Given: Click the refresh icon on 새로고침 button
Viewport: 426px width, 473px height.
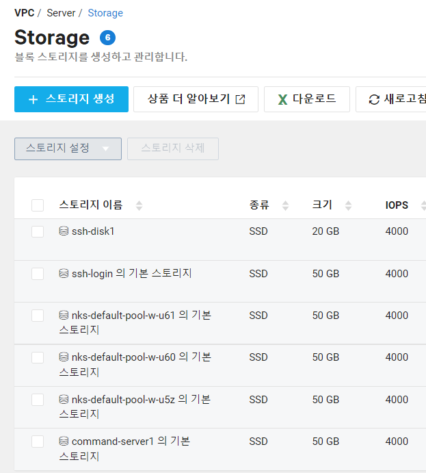Looking at the screenshot, I should pyautogui.click(x=374, y=99).
